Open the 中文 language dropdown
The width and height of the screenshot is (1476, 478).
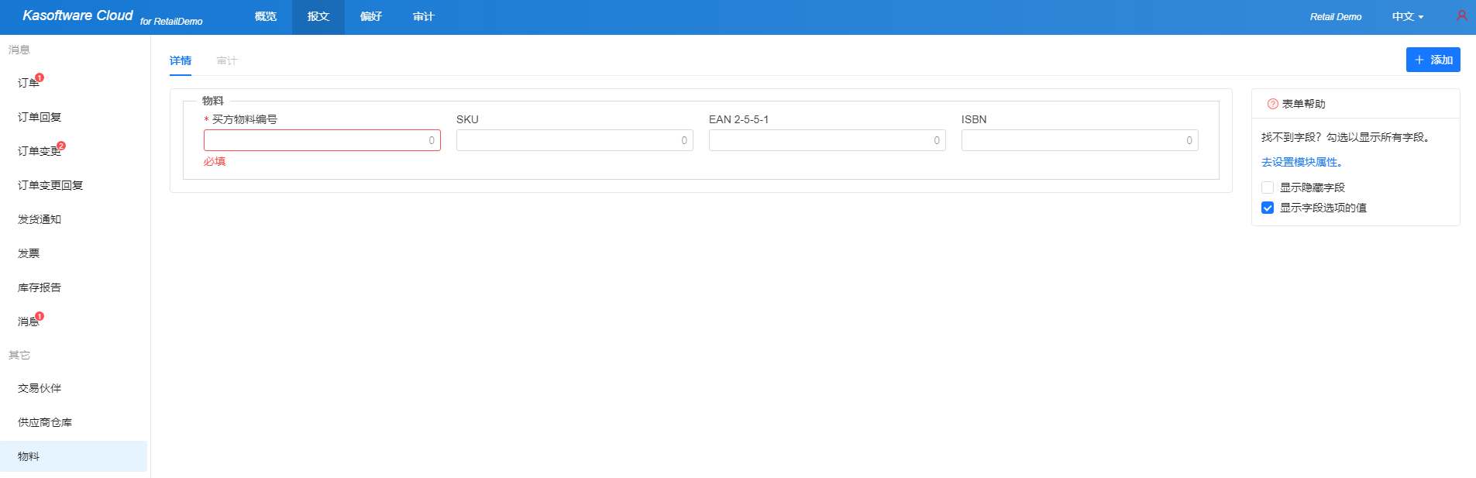pos(1407,16)
